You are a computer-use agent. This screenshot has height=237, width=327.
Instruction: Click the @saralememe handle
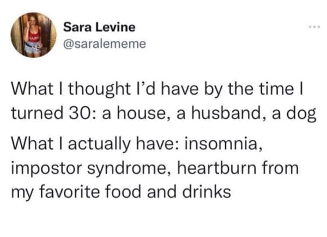point(105,43)
